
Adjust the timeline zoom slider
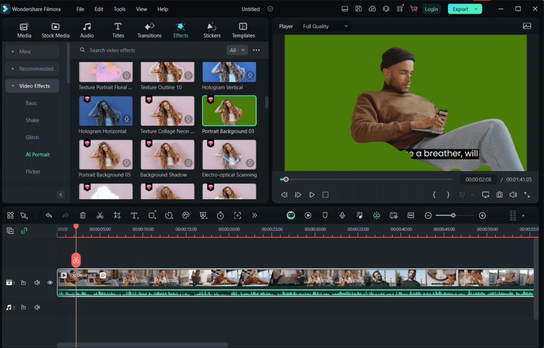(x=453, y=216)
